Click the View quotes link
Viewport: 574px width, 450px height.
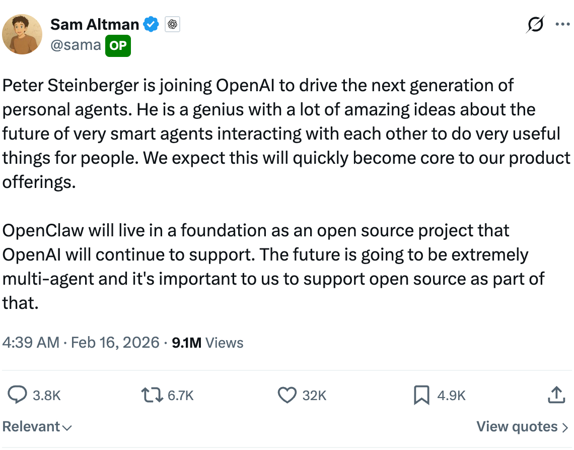pyautogui.click(x=517, y=426)
